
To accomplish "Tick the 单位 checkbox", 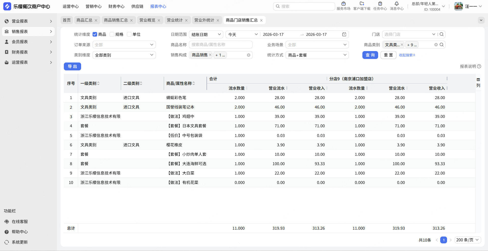I will tap(129, 35).
